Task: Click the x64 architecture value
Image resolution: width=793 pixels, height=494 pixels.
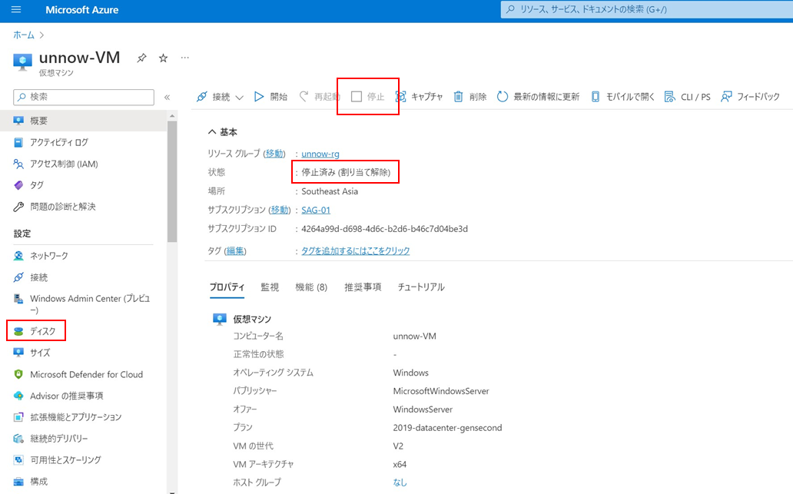Action: tap(400, 464)
